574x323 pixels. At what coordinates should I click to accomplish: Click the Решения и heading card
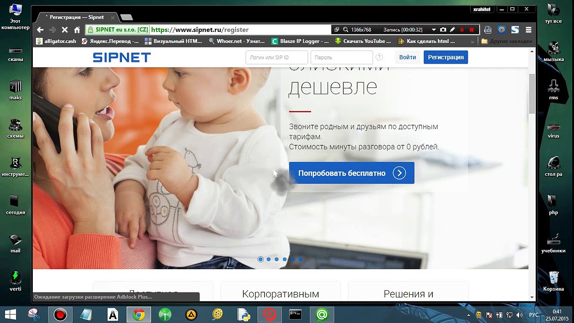(x=408, y=292)
